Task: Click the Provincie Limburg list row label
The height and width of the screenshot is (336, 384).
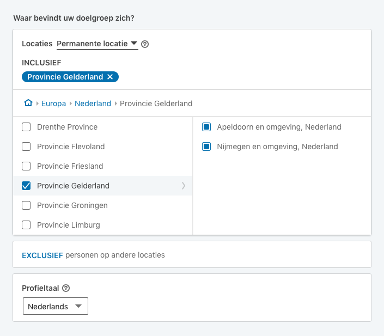Action: coord(69,225)
